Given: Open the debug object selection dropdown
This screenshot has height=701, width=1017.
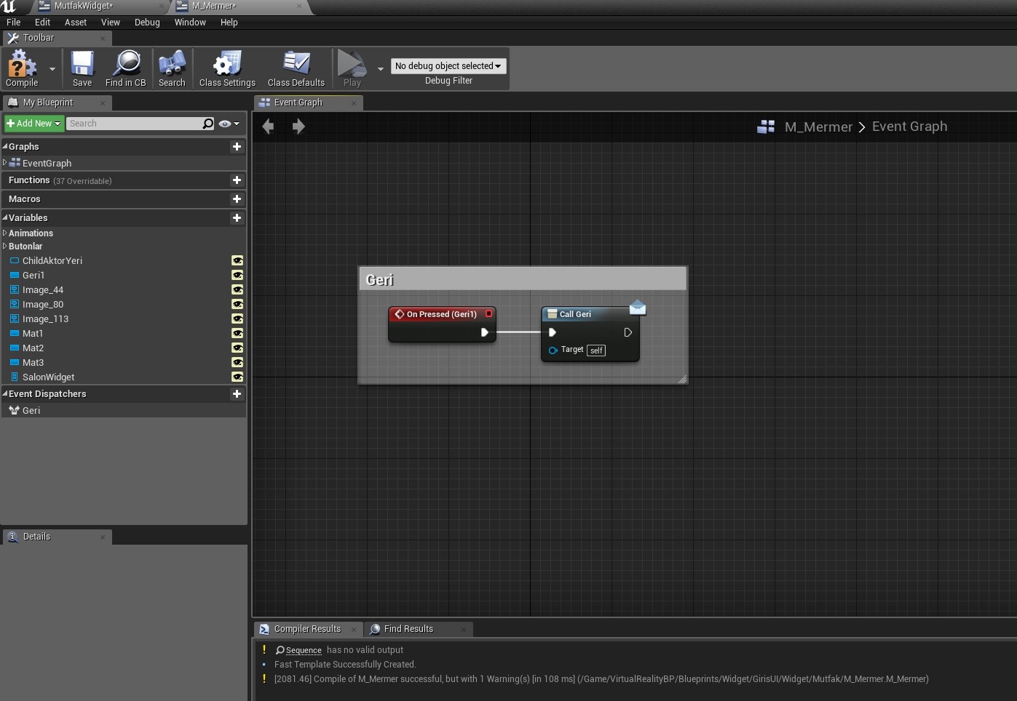Looking at the screenshot, I should [448, 66].
